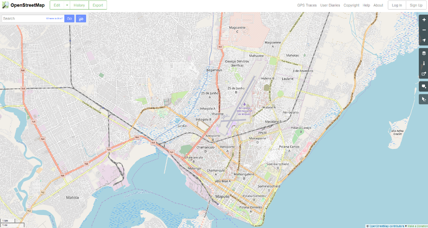The width and height of the screenshot is (428, 228).
Task: Open the Share panel icon
Action: point(424,74)
